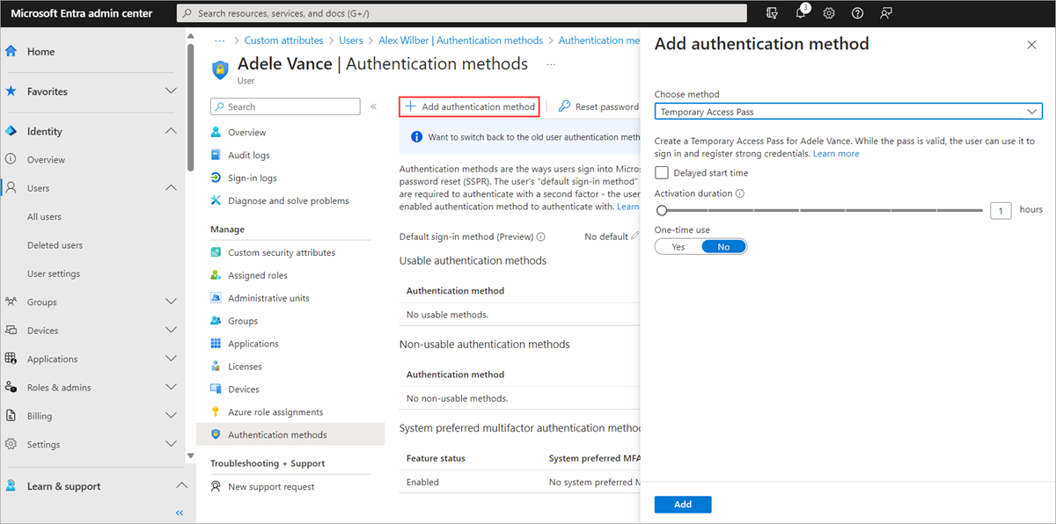This screenshot has height=524, width=1056.
Task: Expand the Groups section in sidebar
Action: coord(171,302)
